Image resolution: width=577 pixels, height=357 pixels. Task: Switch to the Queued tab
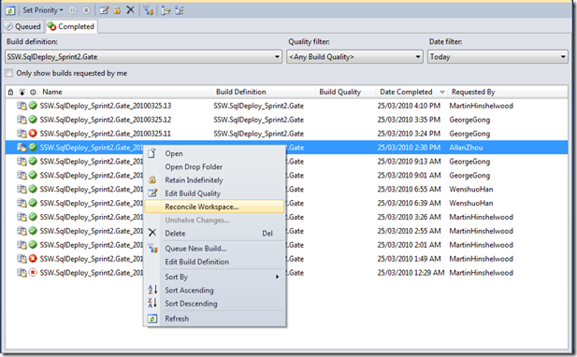[23, 26]
